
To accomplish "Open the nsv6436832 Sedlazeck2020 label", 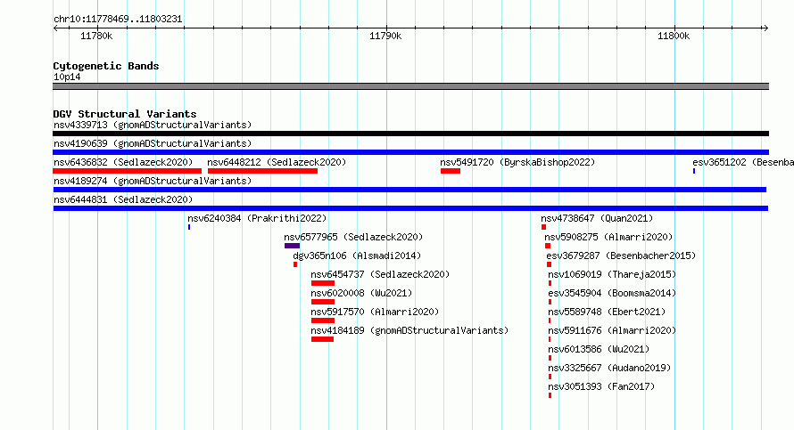I will [x=123, y=162].
